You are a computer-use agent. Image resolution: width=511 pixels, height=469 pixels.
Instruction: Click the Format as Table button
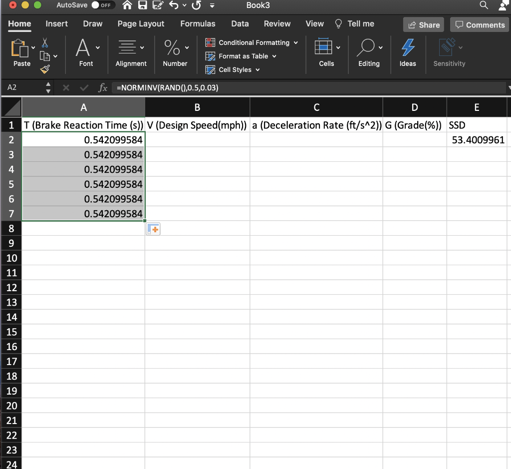241,56
